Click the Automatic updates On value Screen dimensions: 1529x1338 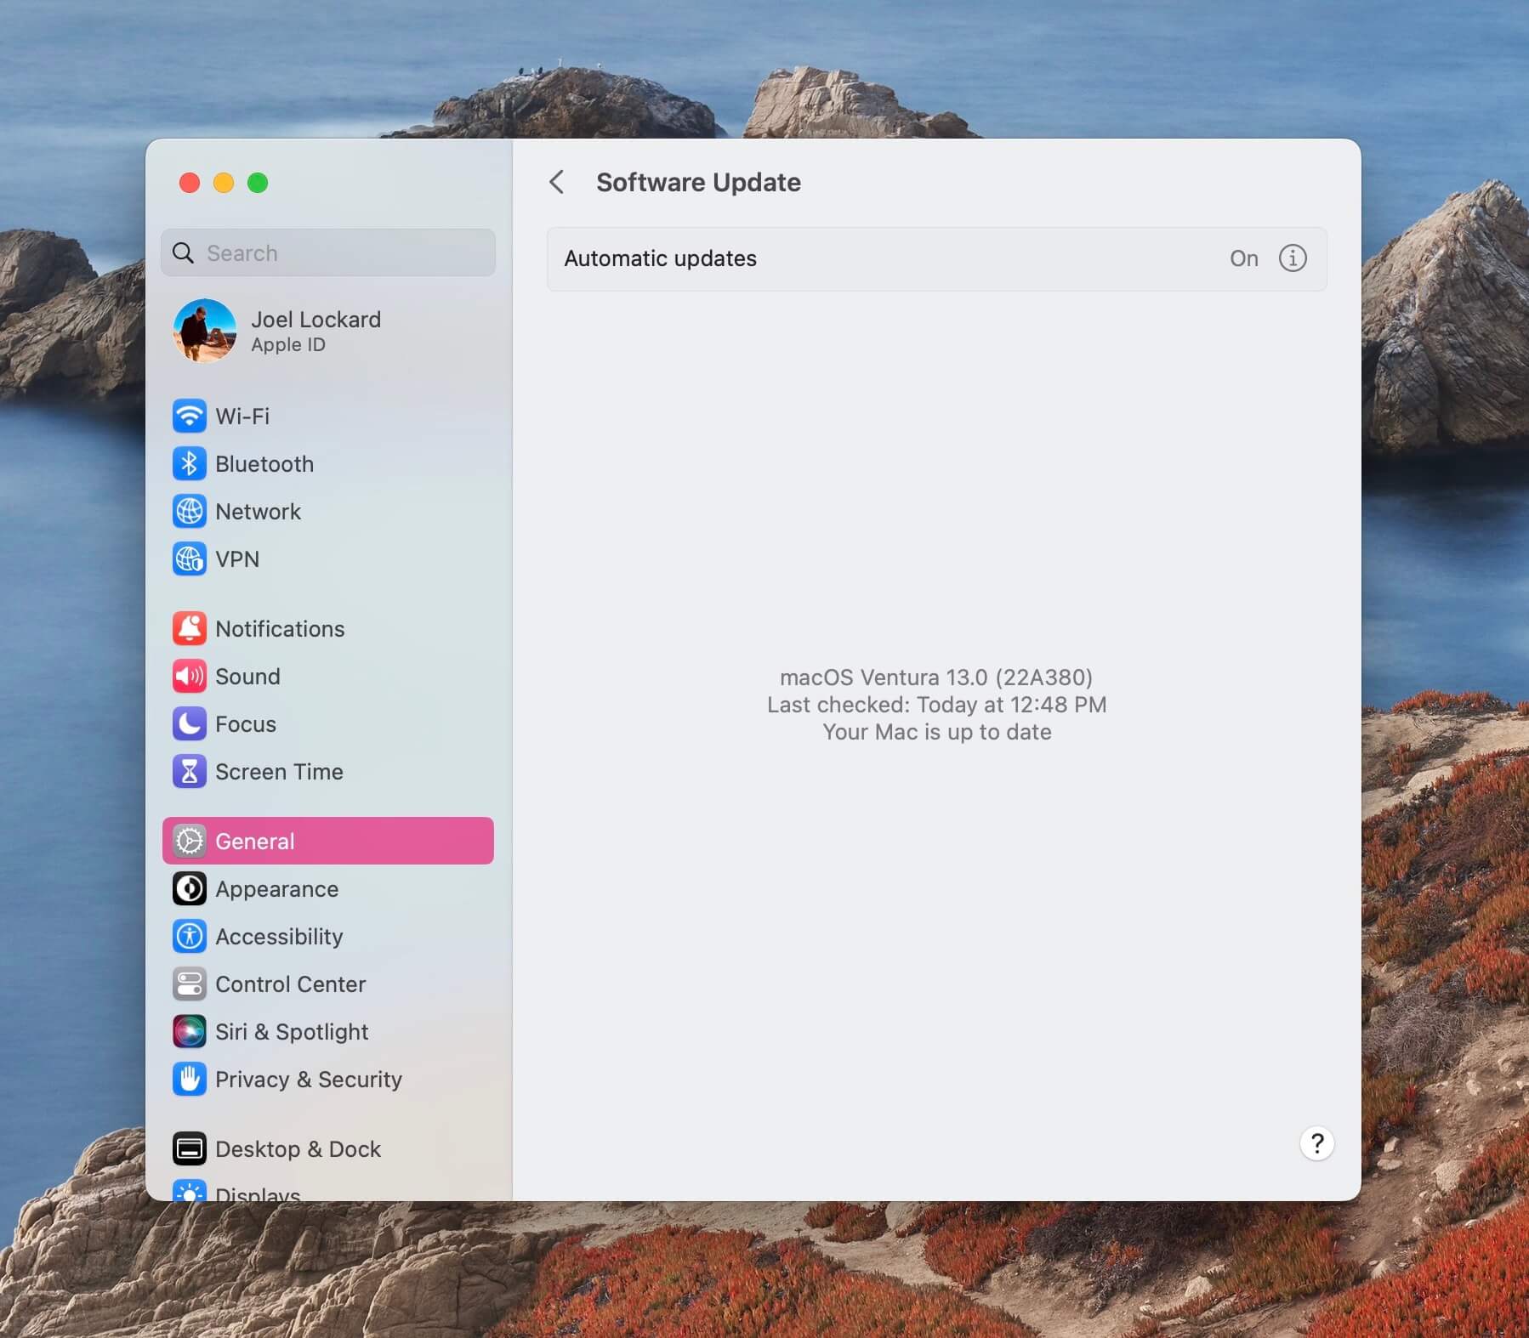point(1243,258)
